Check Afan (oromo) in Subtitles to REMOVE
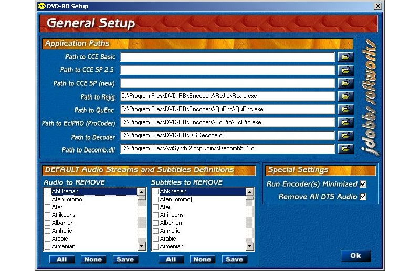 tap(155, 199)
